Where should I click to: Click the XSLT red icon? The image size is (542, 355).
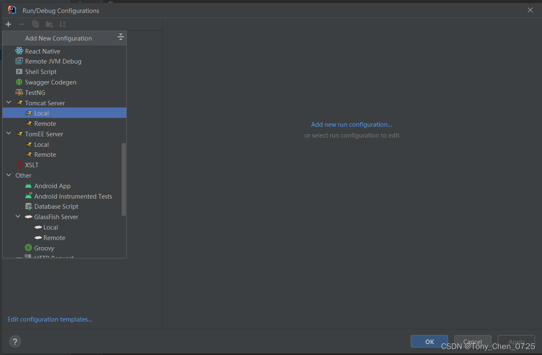19,165
